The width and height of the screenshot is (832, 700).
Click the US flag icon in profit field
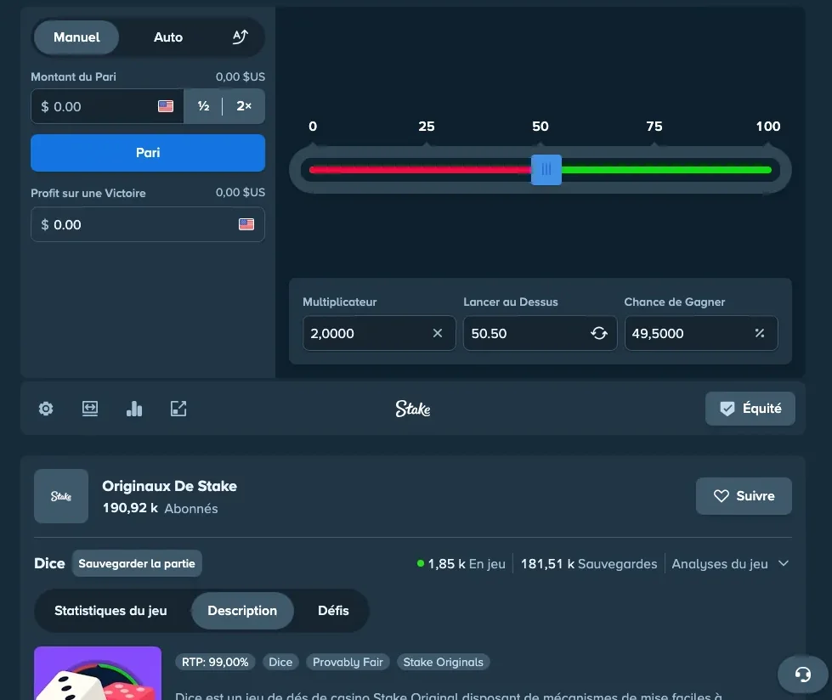tap(246, 224)
